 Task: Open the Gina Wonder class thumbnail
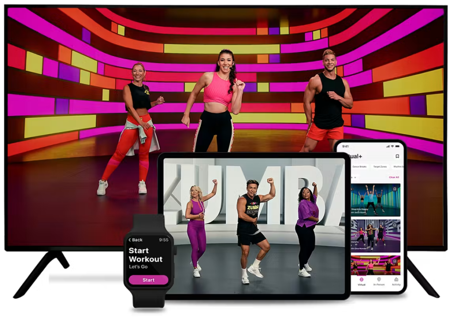tap(375, 236)
